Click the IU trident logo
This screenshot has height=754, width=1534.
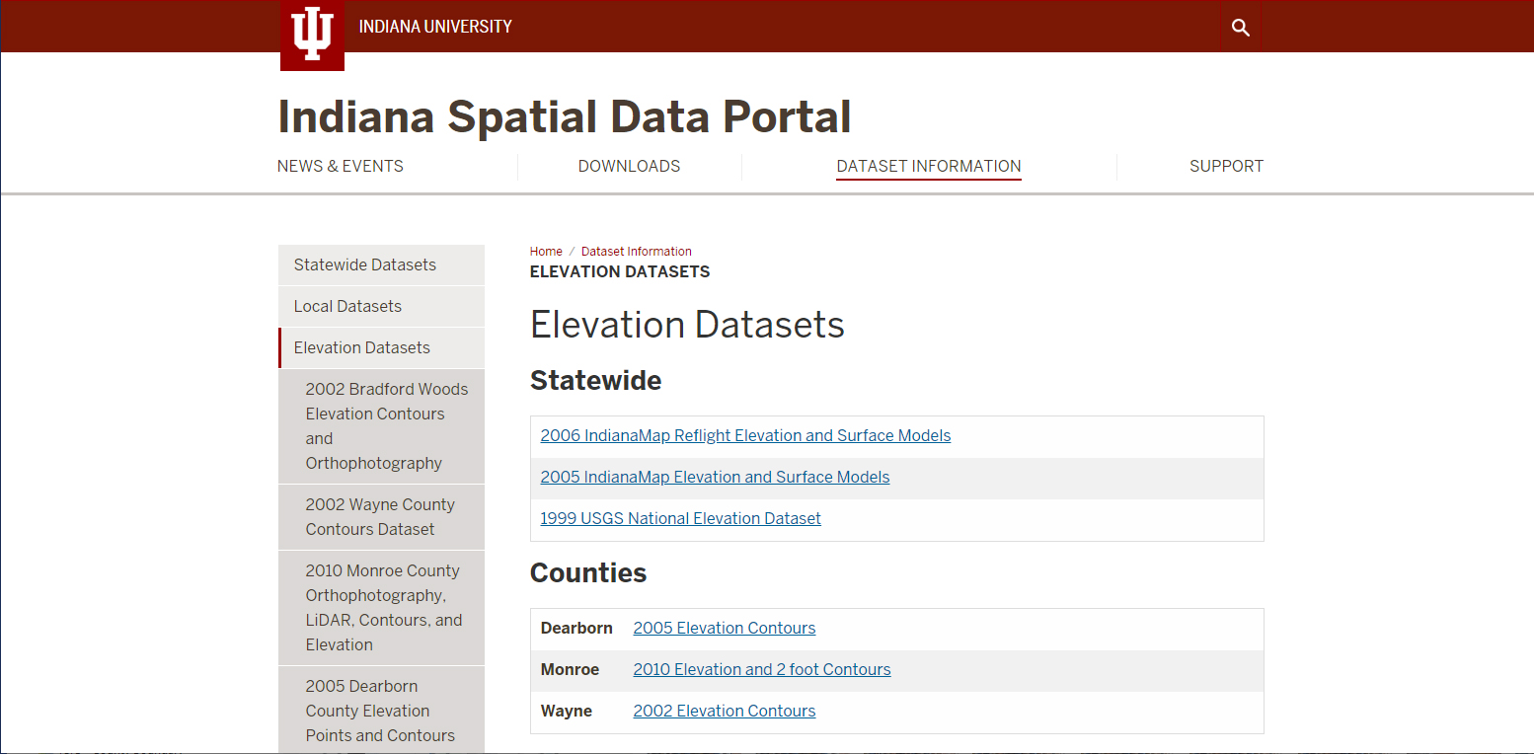(x=312, y=35)
